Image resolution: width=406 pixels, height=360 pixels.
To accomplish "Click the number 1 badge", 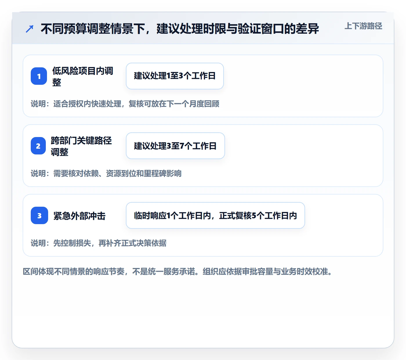I will coord(39,76).
